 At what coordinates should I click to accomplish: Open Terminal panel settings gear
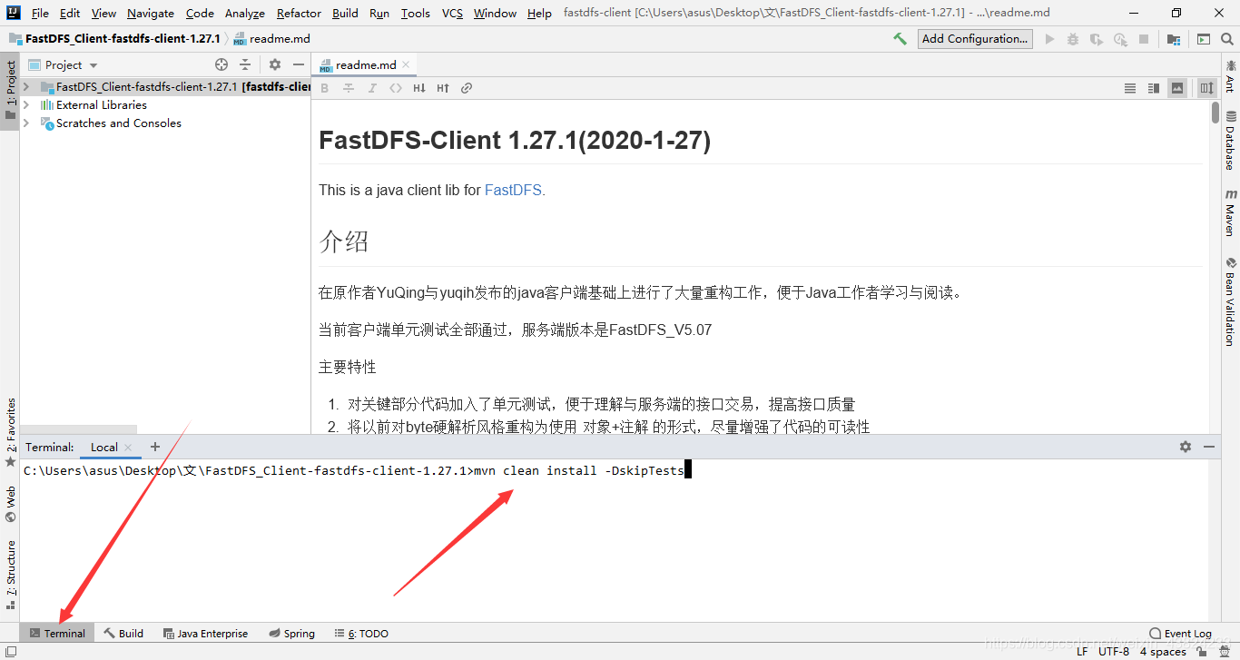point(1186,447)
